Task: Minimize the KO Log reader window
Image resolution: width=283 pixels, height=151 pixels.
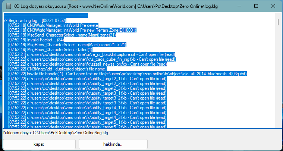Action: coord(239,6)
